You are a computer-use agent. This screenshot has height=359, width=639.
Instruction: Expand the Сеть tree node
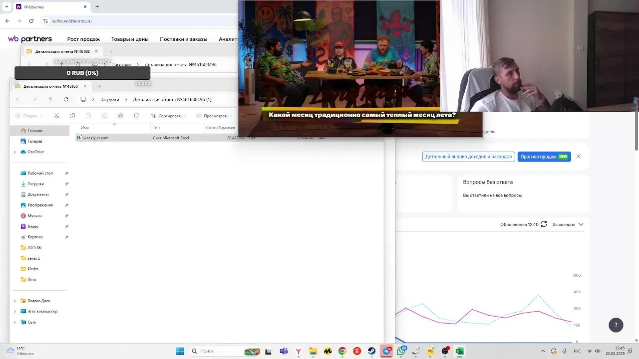coord(14,322)
